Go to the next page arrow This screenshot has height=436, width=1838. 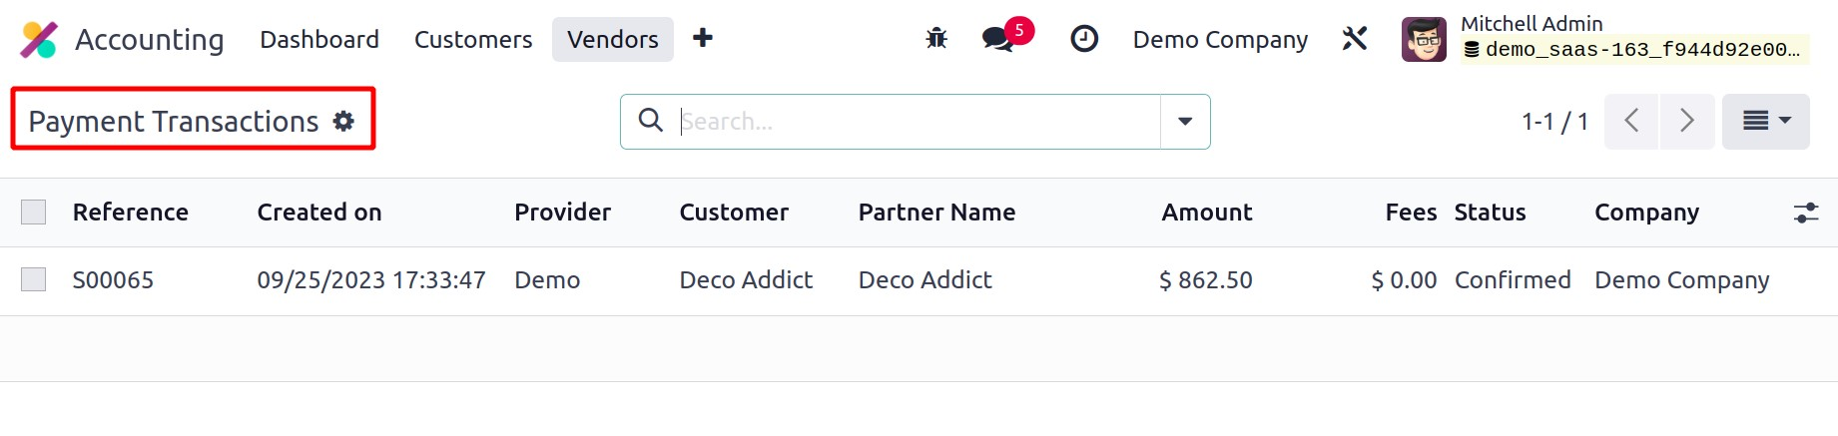click(x=1687, y=122)
